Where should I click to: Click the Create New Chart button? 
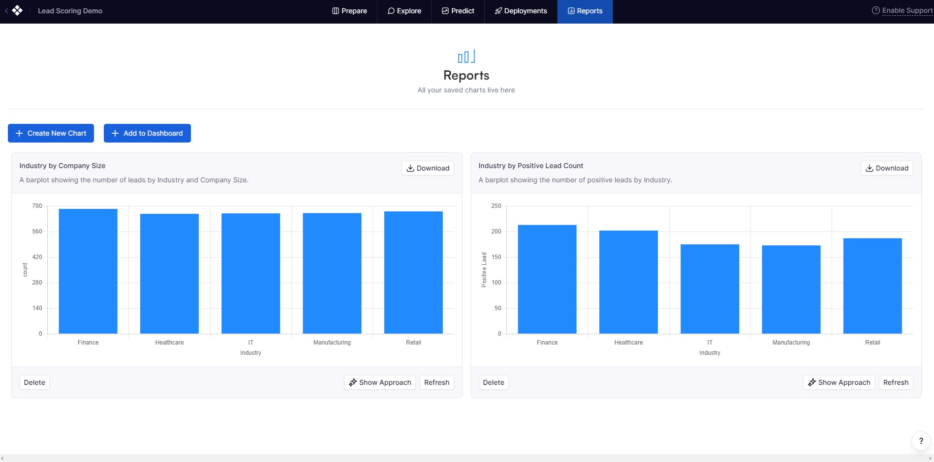pyautogui.click(x=51, y=133)
